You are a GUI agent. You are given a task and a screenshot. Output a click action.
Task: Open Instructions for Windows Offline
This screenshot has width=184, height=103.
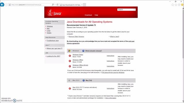[110, 61]
